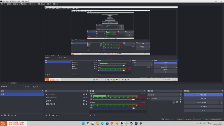Click the 停止直播 button

[203, 95]
